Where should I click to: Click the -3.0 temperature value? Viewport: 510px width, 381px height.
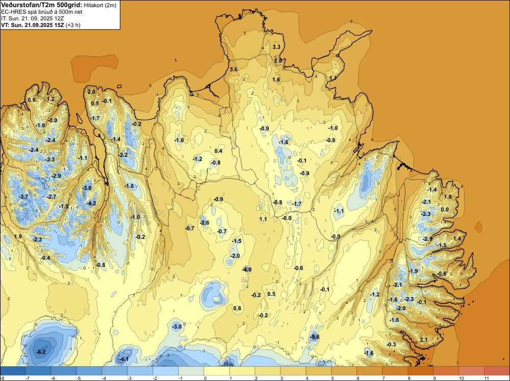[x=176, y=326]
